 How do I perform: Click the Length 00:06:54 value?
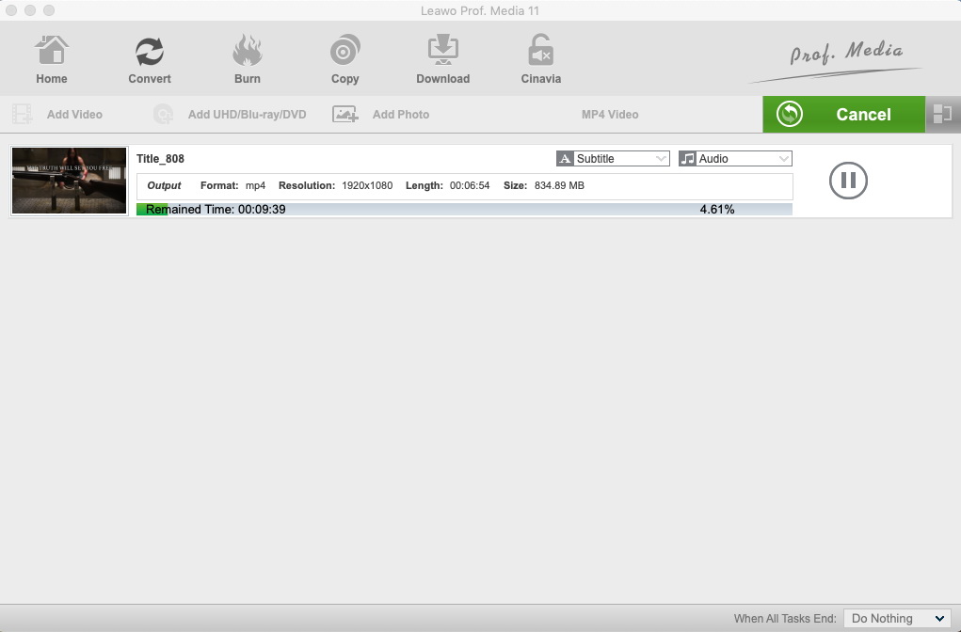[x=470, y=185]
